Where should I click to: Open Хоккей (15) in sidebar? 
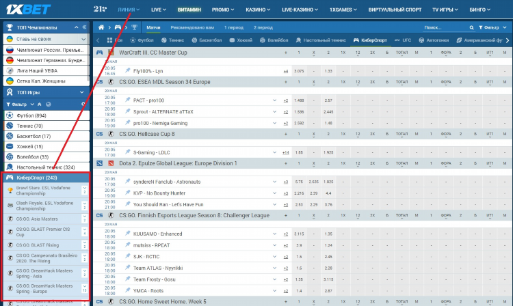[47, 147]
